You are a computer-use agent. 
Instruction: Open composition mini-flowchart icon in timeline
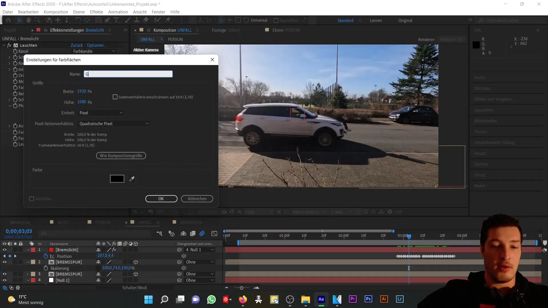pyautogui.click(x=159, y=234)
